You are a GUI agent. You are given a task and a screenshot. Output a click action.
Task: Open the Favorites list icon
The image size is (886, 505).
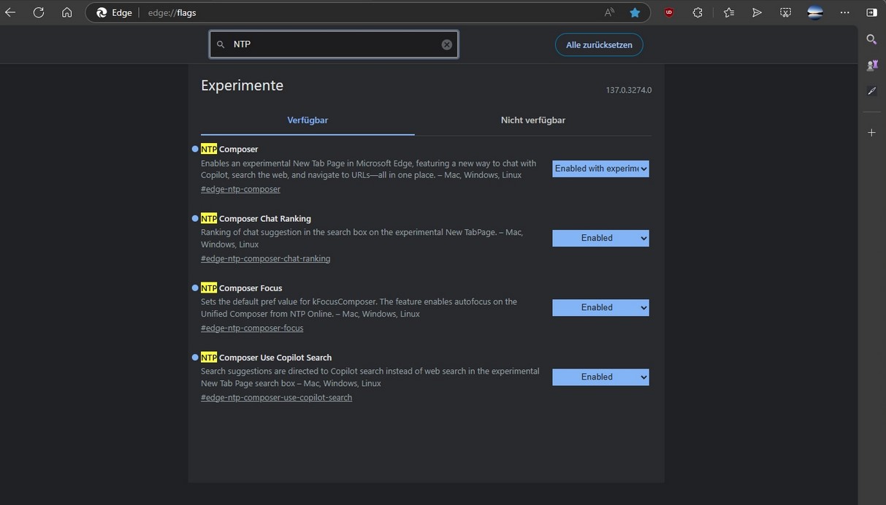(x=728, y=12)
